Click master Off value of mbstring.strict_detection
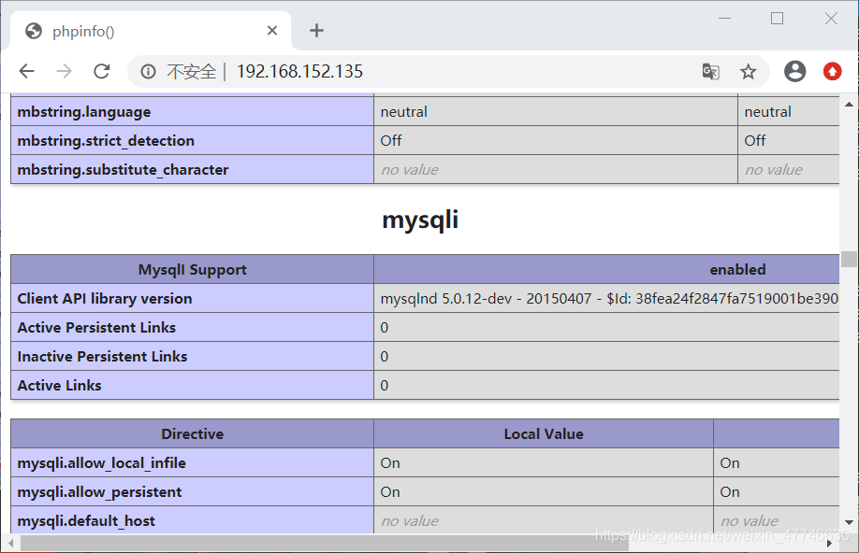 (x=788, y=140)
